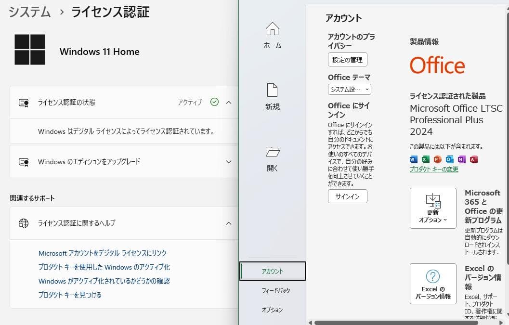Image resolution: width=509 pixels, height=325 pixels.
Task: Collapse the ライセンス認証の状態 section
Action: 229,102
